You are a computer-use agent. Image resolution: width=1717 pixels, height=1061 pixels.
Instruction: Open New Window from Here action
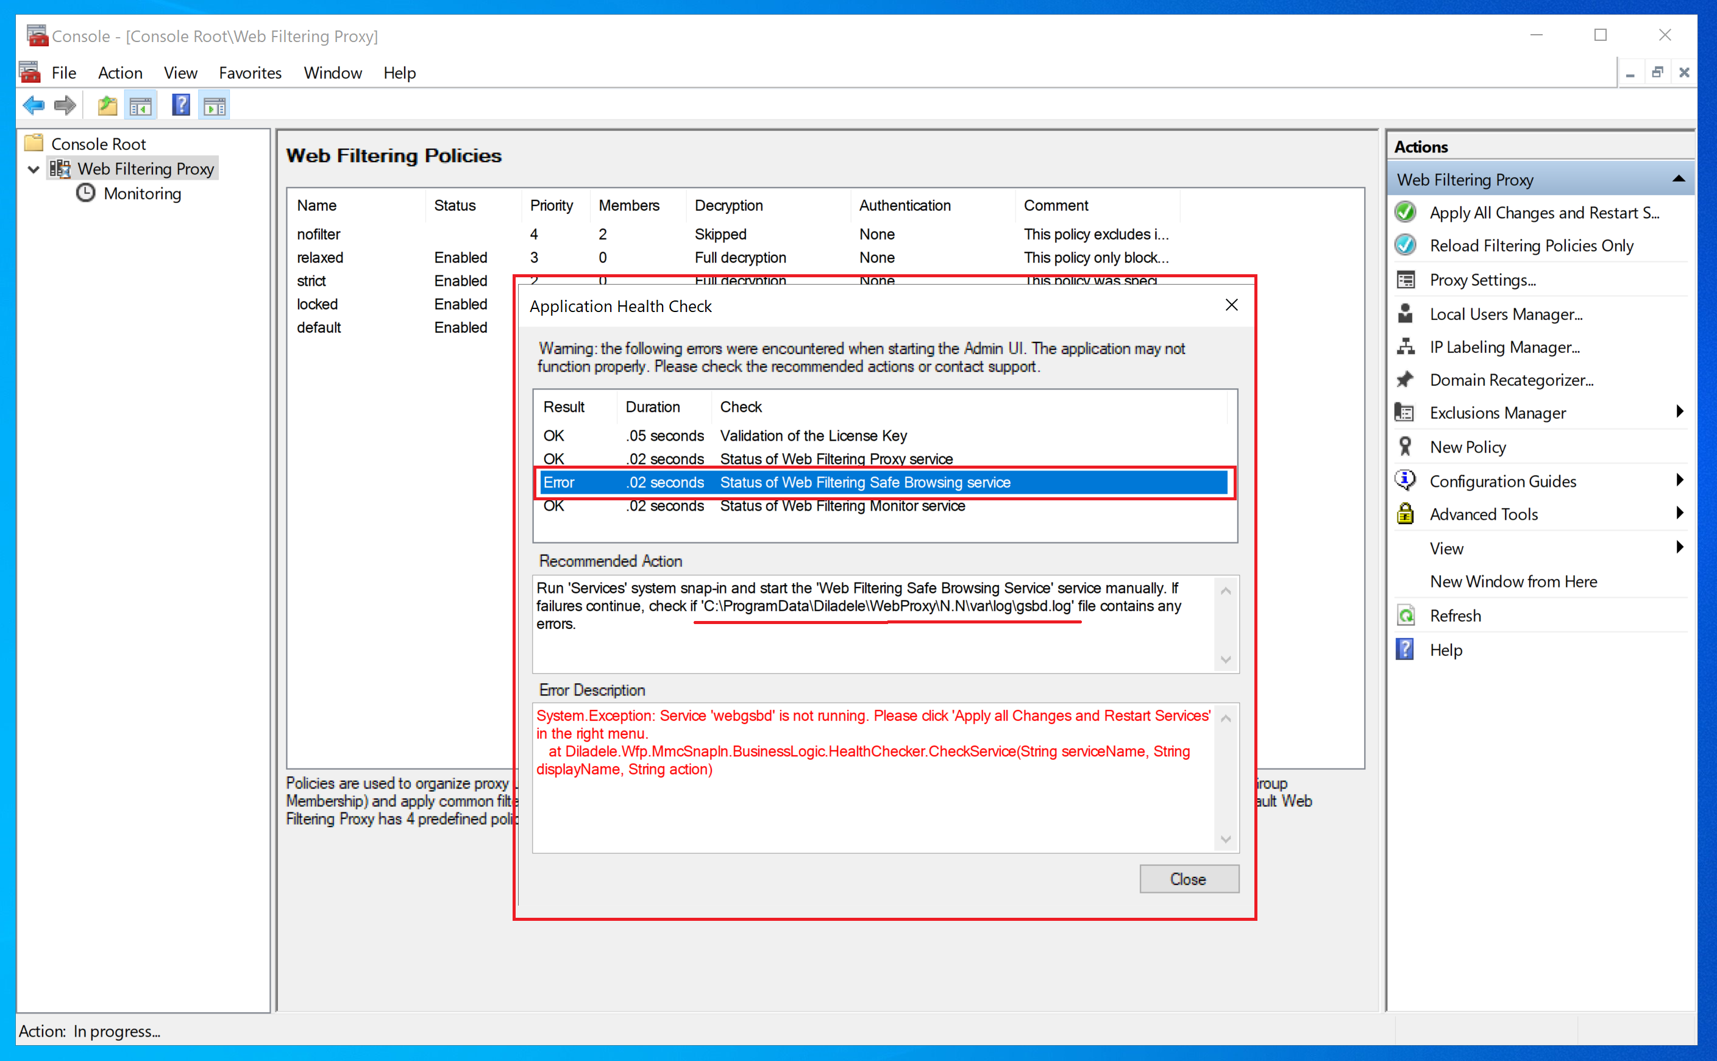click(x=1513, y=582)
